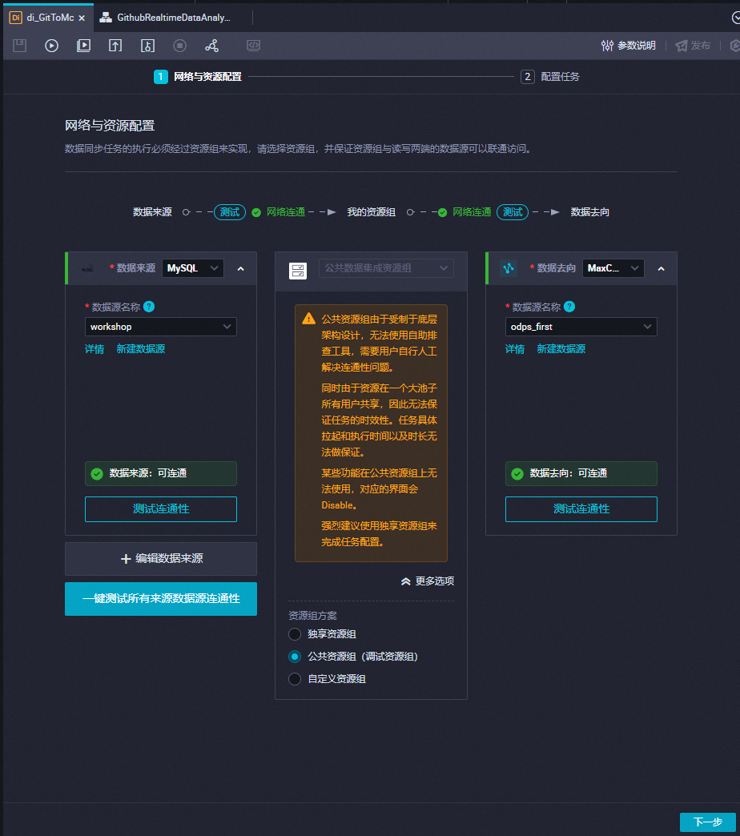Click 数据来源: 可连通 status message

pyautogui.click(x=160, y=473)
